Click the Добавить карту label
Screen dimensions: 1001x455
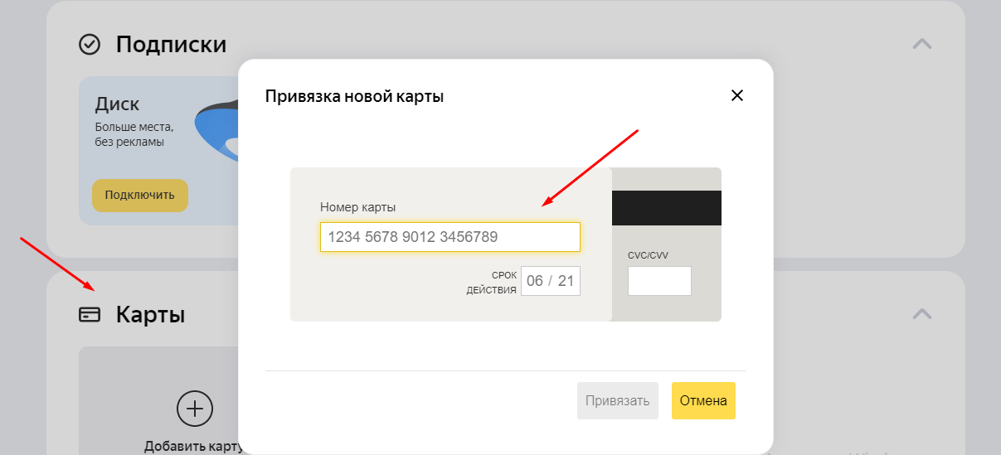(x=192, y=446)
